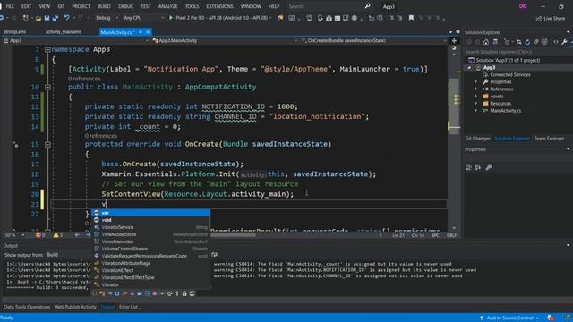Click the Solution Explorer refresh icon
The width and height of the screenshot is (573, 322).
click(527, 42)
